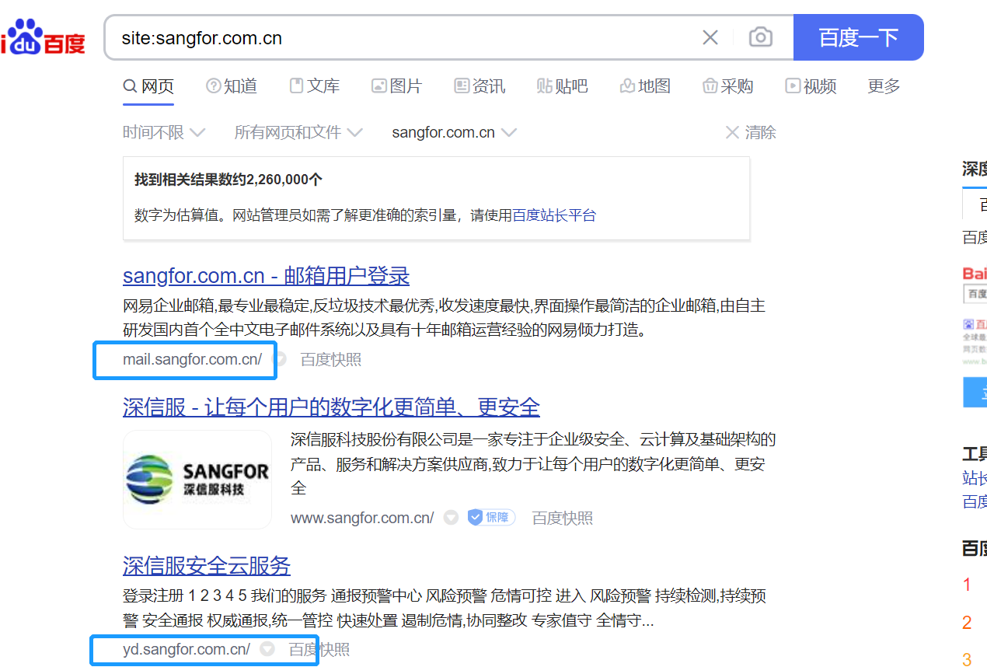The width and height of the screenshot is (987, 667).
Task: Expand arrow next to mail.sangfor.com.cn
Action: click(281, 359)
